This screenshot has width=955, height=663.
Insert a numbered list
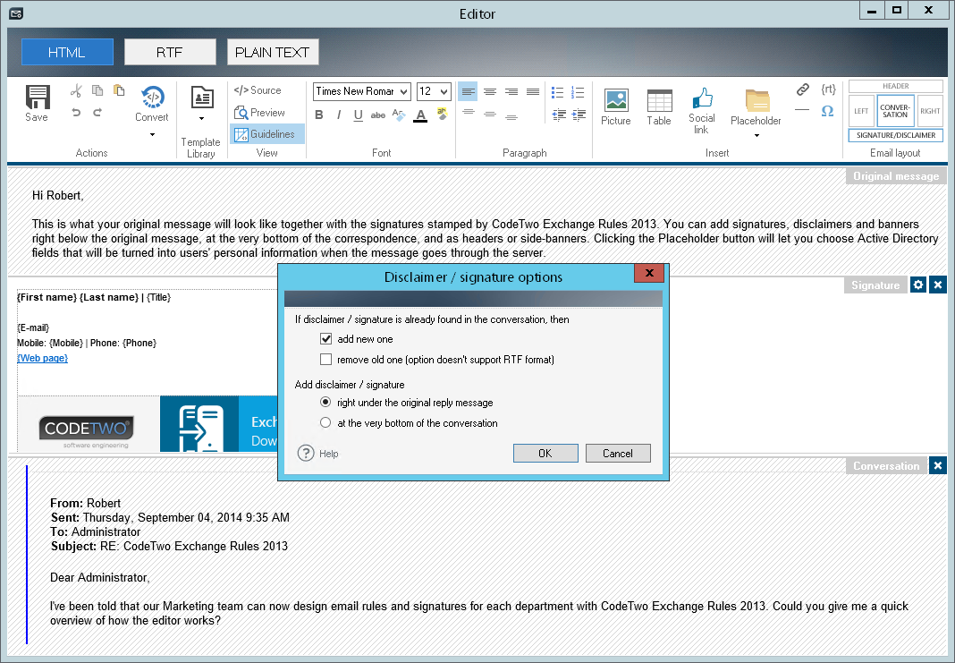pyautogui.click(x=578, y=93)
